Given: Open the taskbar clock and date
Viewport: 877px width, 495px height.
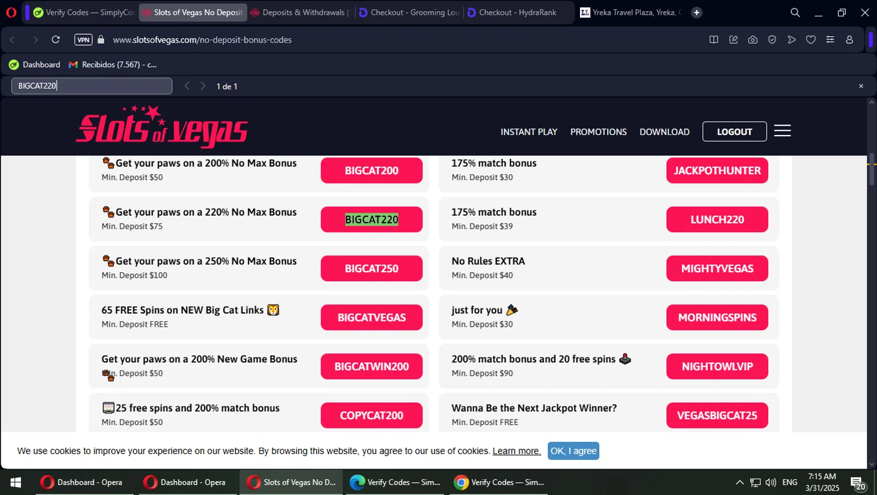Looking at the screenshot, I should click(822, 482).
